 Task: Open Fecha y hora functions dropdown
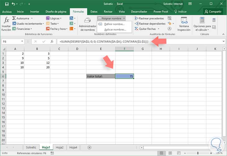coord(57,29)
